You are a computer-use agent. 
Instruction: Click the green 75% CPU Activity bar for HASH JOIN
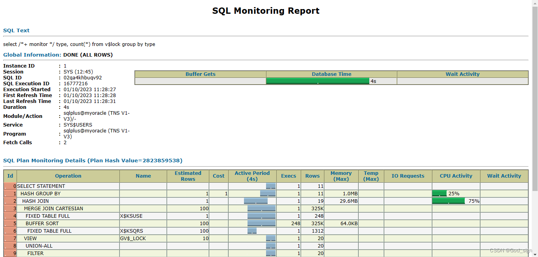(x=449, y=201)
